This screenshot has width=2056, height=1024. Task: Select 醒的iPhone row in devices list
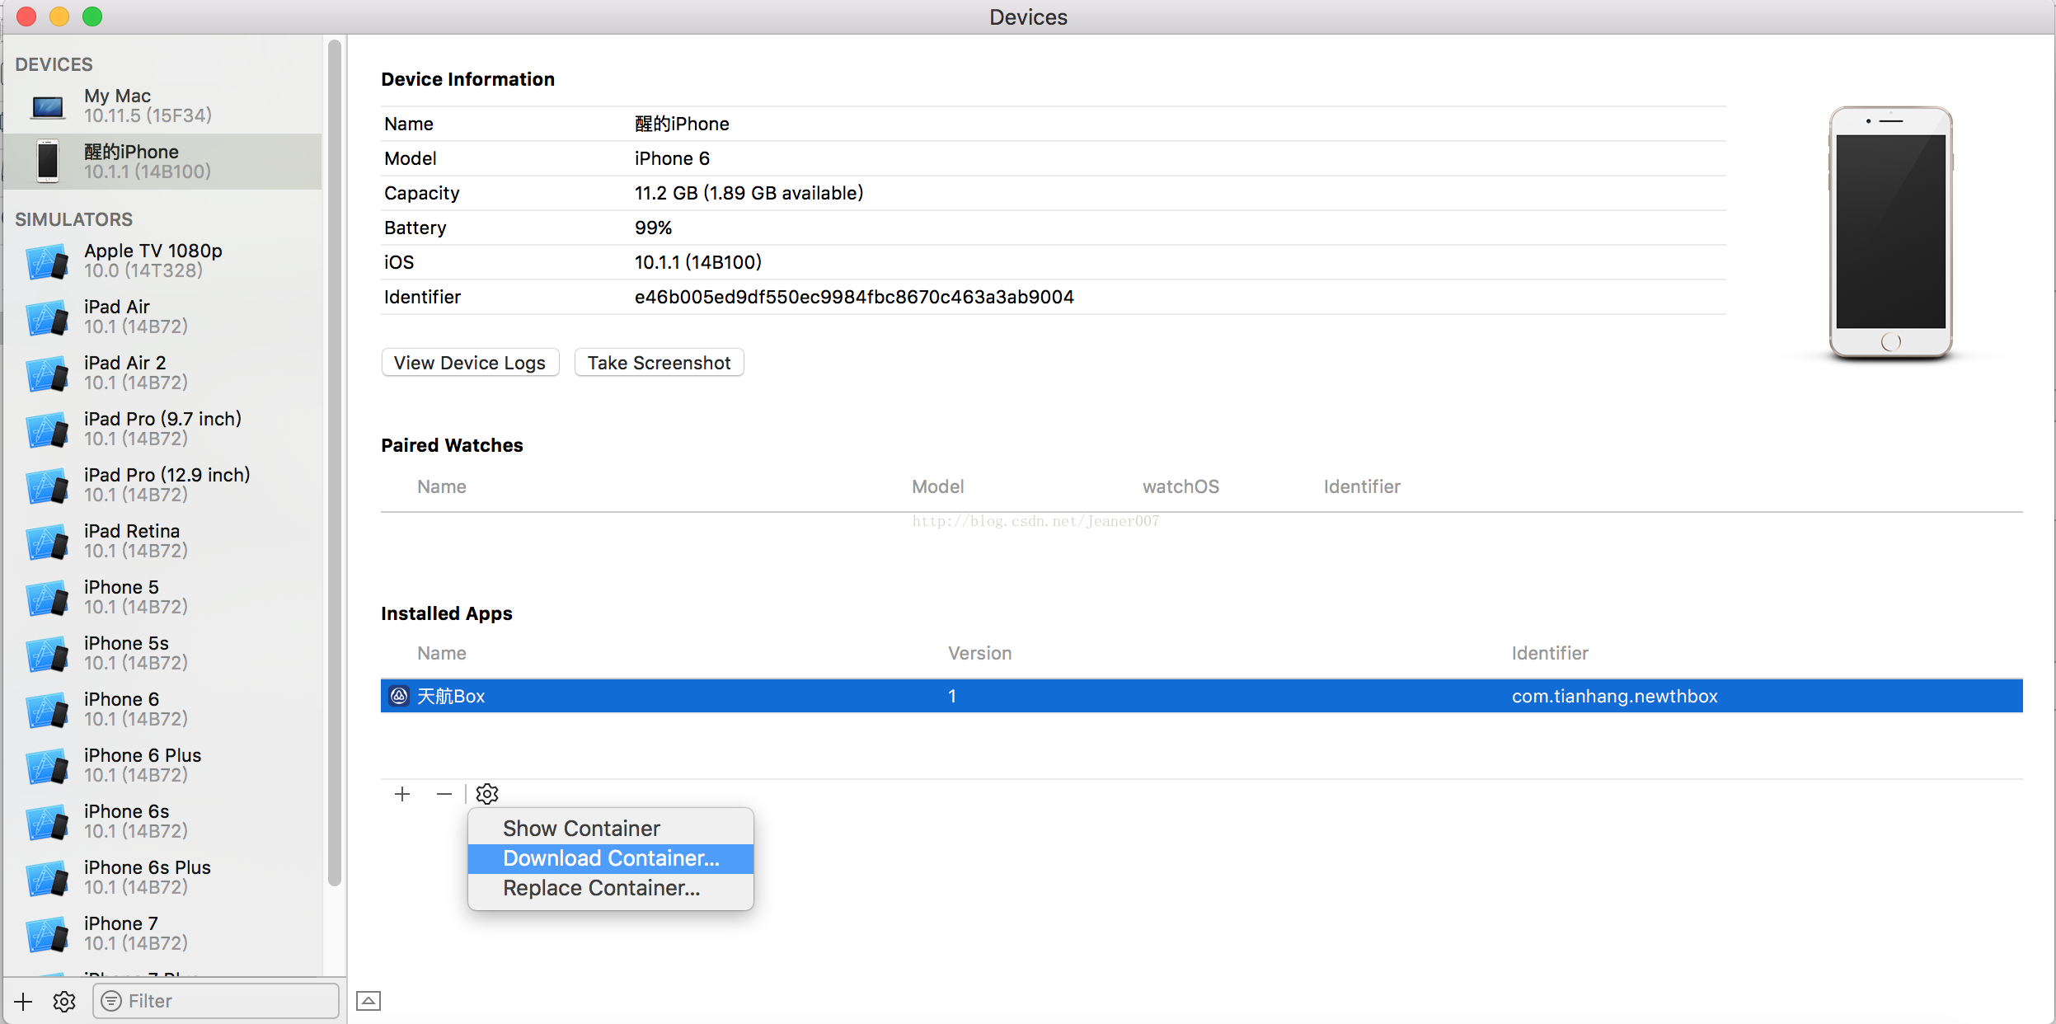coord(162,162)
